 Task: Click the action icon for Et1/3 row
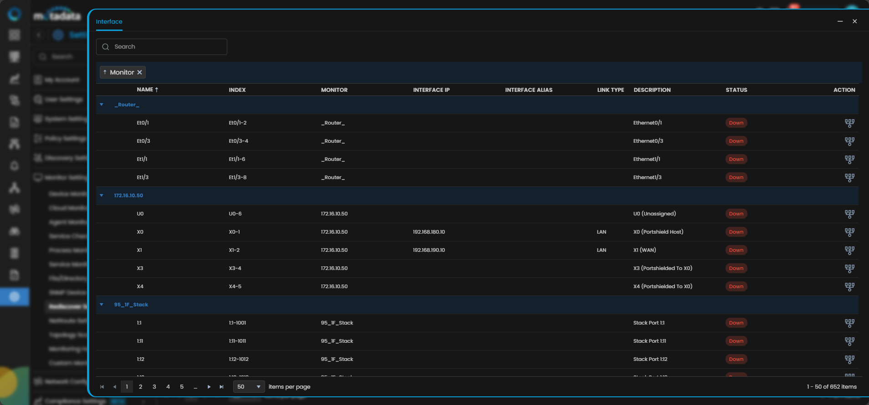click(849, 178)
